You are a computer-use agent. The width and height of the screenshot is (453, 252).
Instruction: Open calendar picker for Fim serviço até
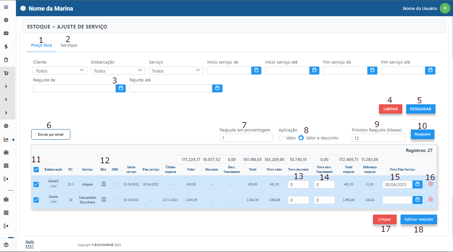pyautogui.click(x=430, y=70)
